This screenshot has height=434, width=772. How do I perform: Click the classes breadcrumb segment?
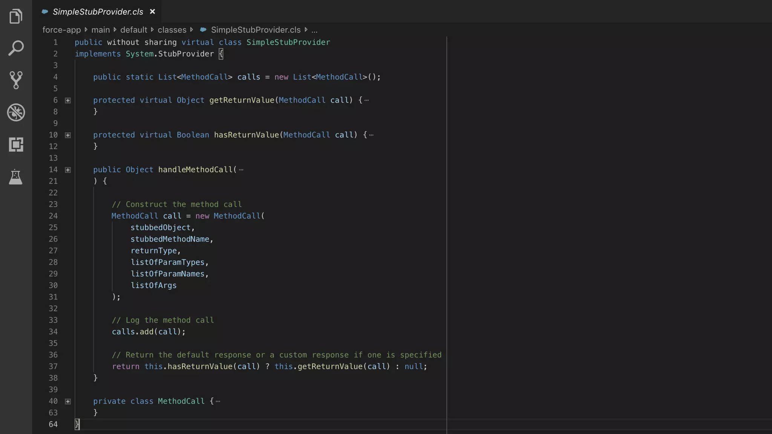[172, 30]
